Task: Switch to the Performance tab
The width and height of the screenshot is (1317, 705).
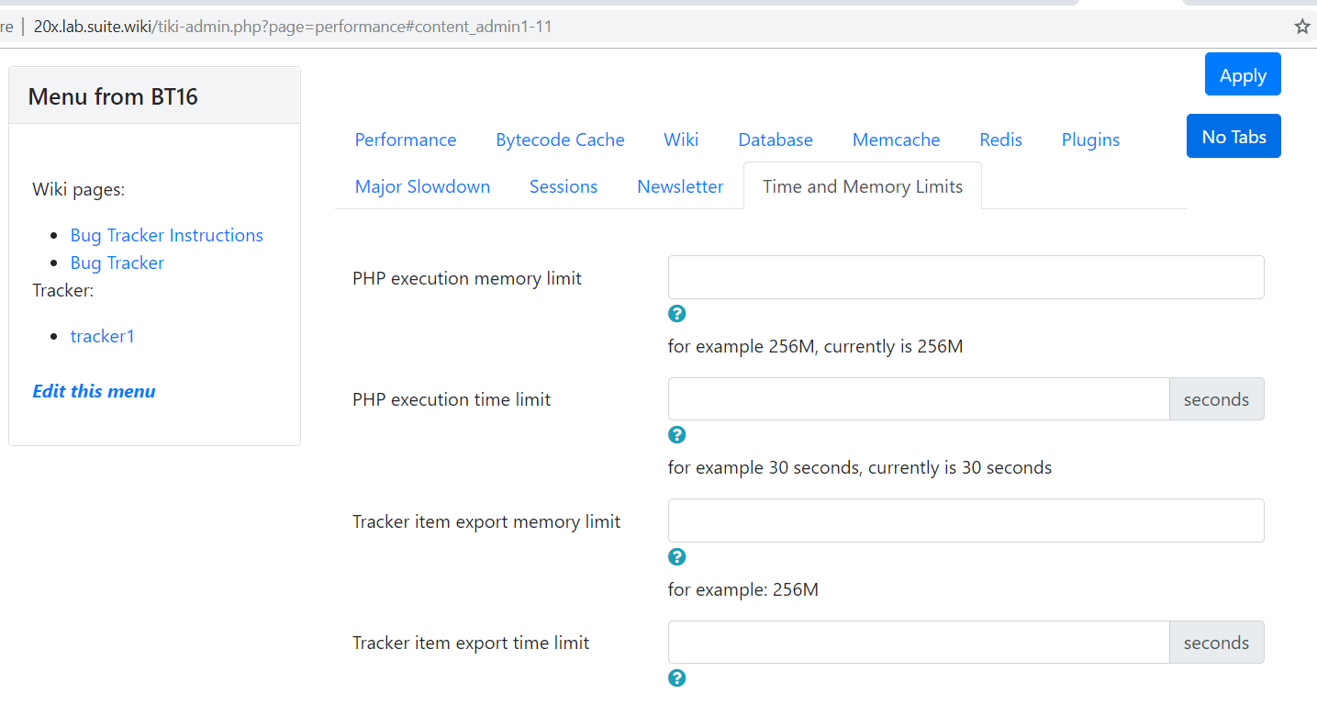Action: pyautogui.click(x=406, y=140)
